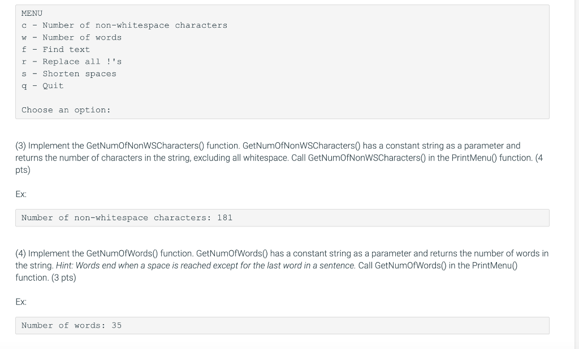
Task: Click the 'Choose an option:' prompt text
Action: point(66,110)
